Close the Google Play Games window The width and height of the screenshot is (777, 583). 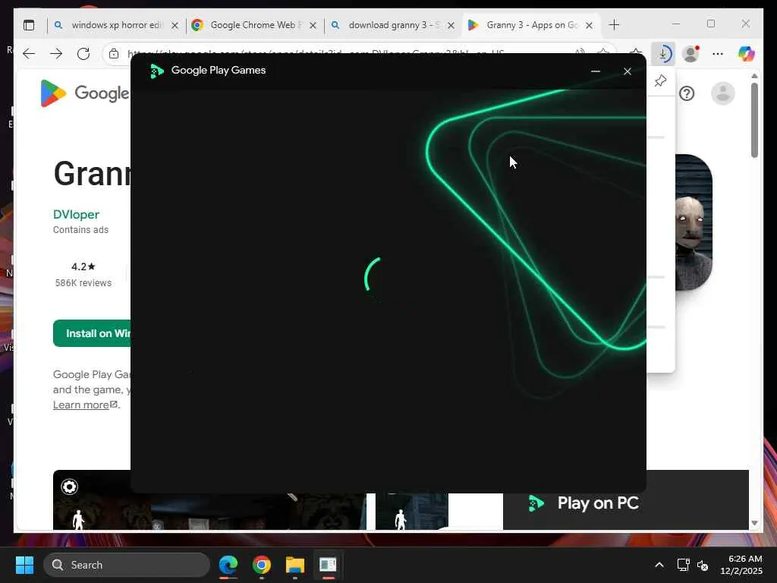(628, 71)
